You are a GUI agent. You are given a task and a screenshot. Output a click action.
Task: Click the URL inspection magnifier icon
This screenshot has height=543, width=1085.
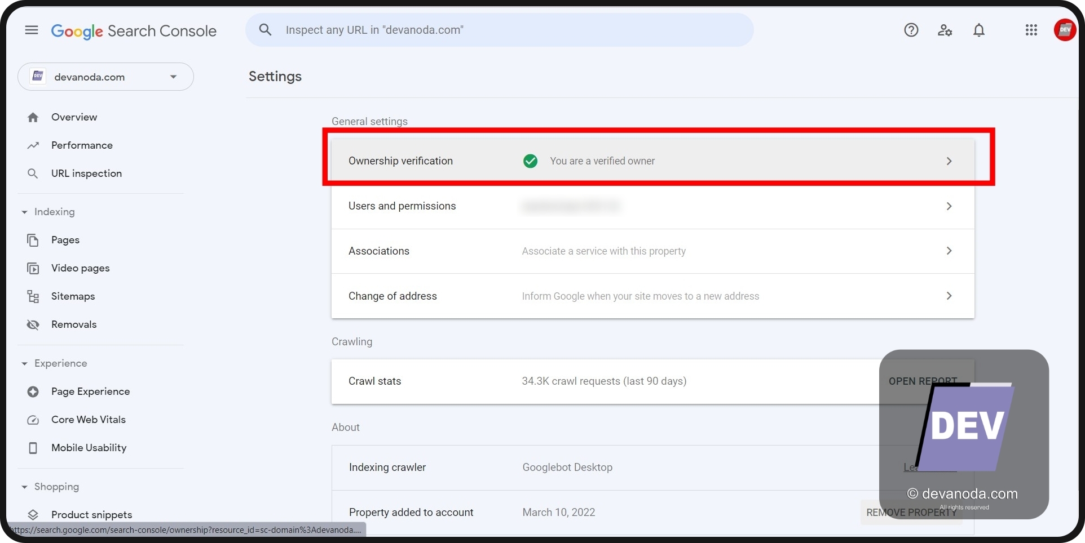click(33, 173)
